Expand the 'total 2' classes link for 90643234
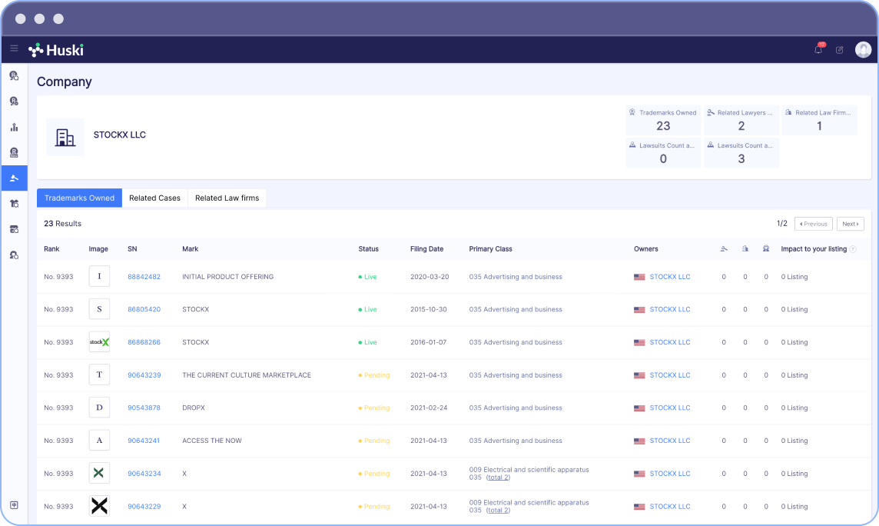The height and width of the screenshot is (526, 879). [499, 478]
